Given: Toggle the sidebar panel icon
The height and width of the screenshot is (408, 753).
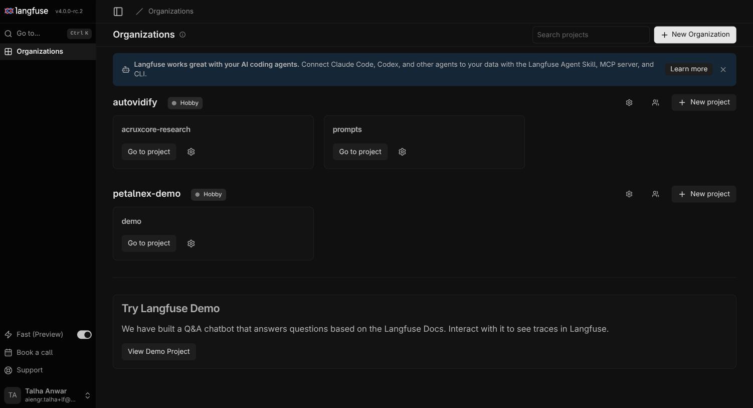Looking at the screenshot, I should pyautogui.click(x=118, y=11).
